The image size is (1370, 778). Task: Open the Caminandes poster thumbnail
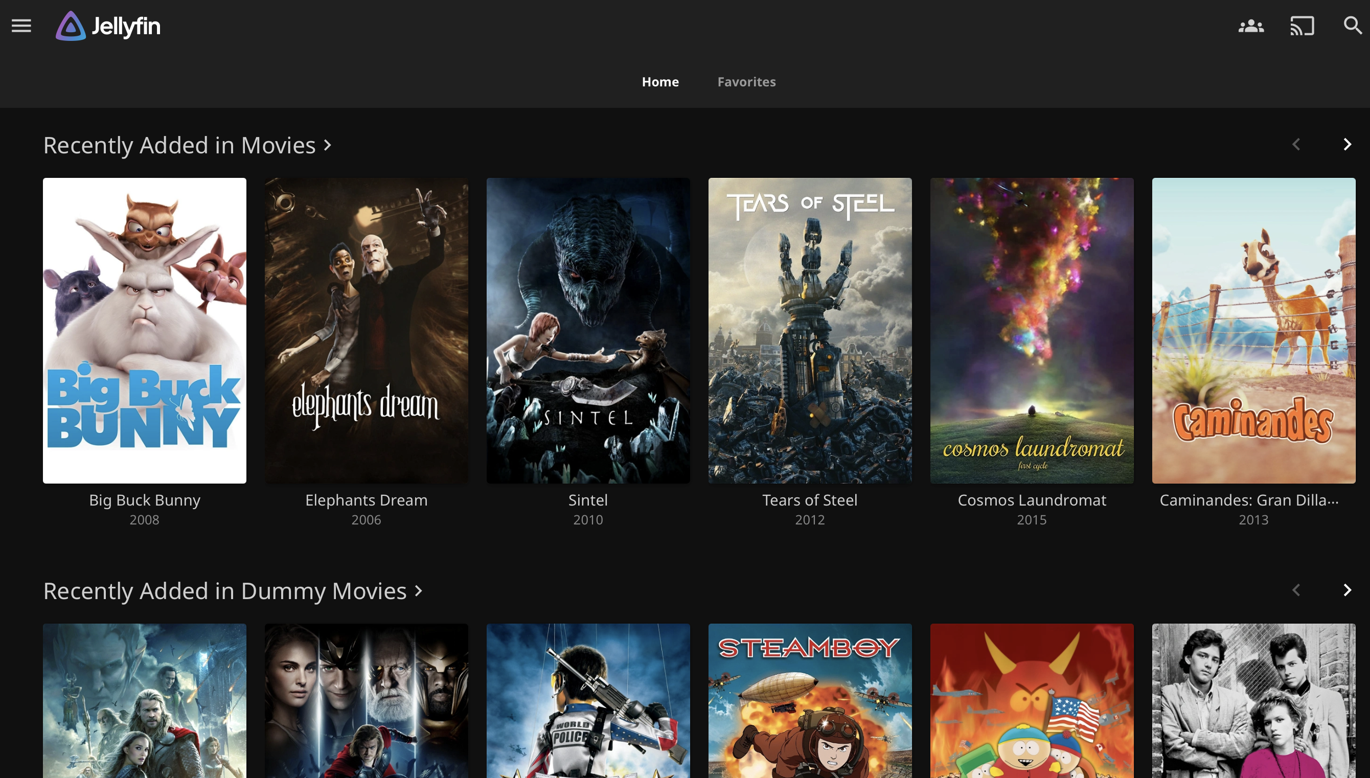tap(1253, 330)
